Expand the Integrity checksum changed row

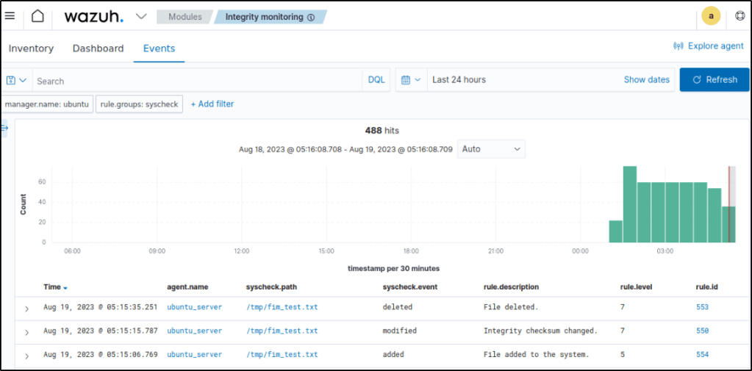(x=26, y=332)
